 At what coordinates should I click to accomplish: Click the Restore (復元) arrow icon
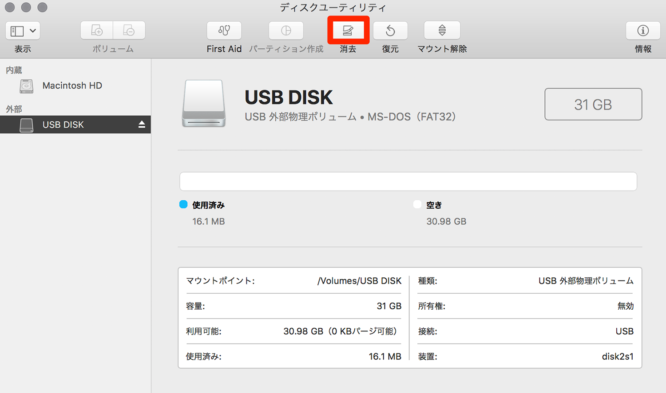tap(390, 31)
